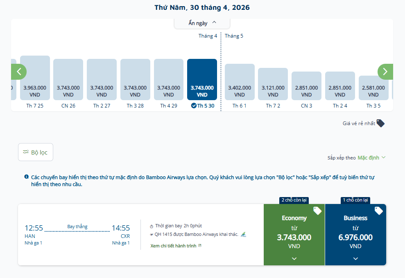Click the price tag icon on Business card
This screenshot has width=405, height=278.
click(379, 211)
